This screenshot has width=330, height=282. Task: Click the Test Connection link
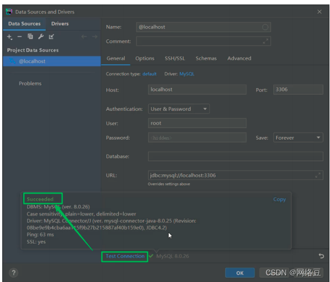[125, 256]
